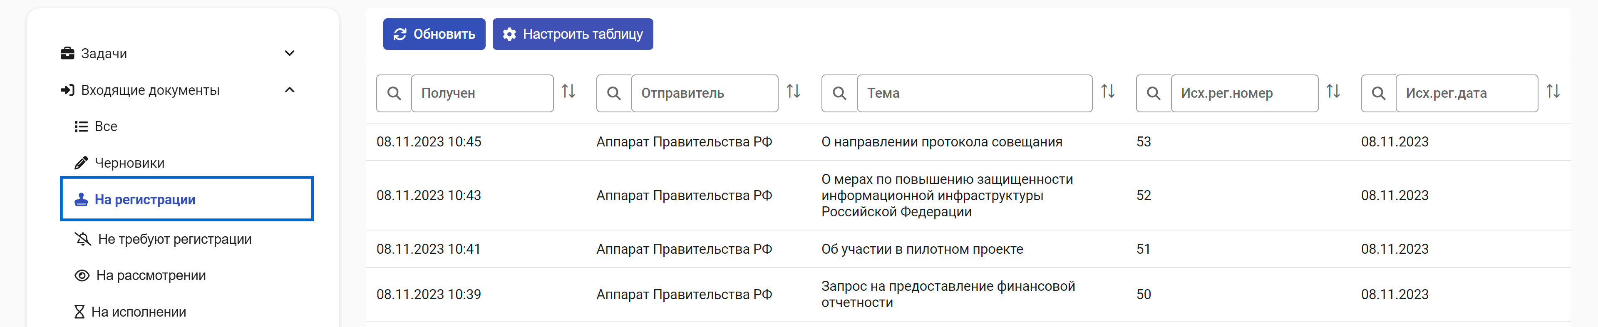This screenshot has height=327, width=1598.
Task: Click topic О направлении протокола совещания
Action: [x=942, y=142]
